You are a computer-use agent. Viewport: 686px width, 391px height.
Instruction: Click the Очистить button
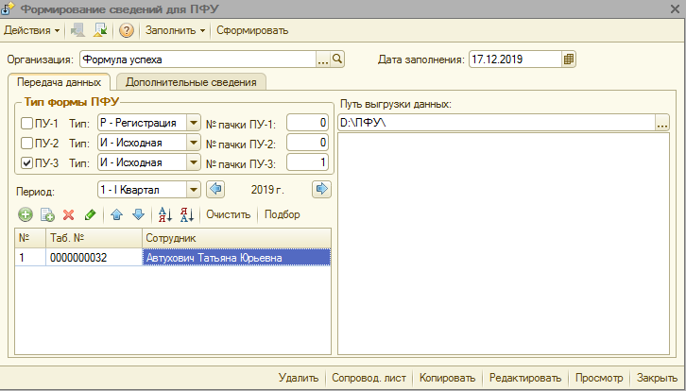tap(229, 214)
